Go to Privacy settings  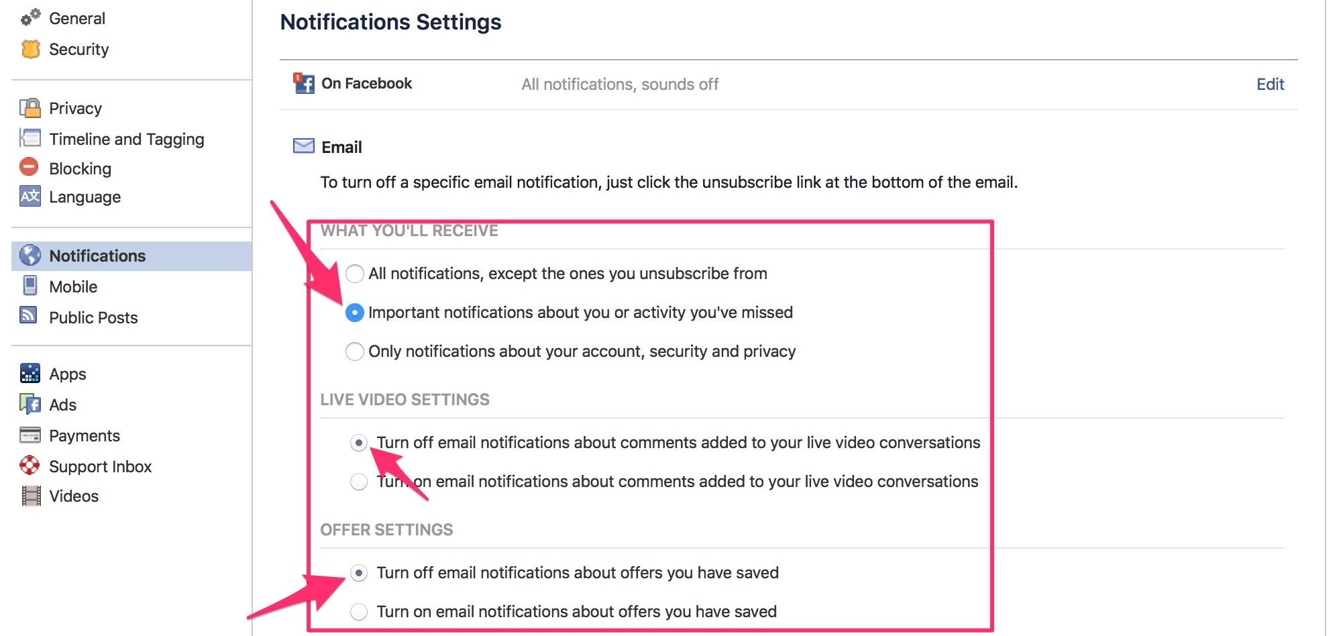click(75, 108)
